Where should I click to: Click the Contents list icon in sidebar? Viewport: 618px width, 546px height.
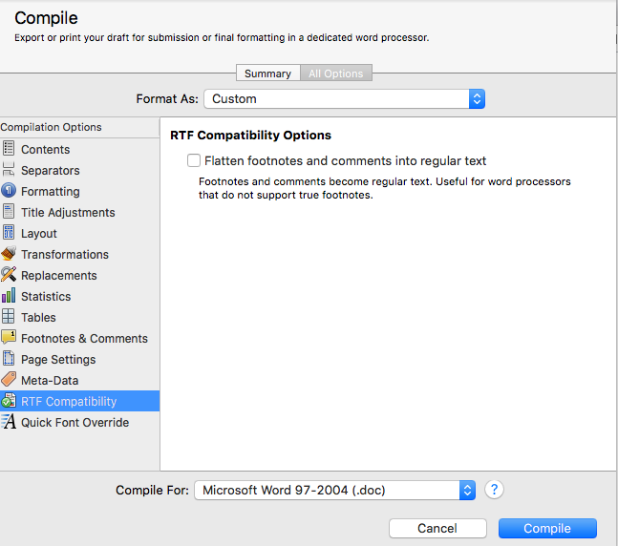click(9, 149)
